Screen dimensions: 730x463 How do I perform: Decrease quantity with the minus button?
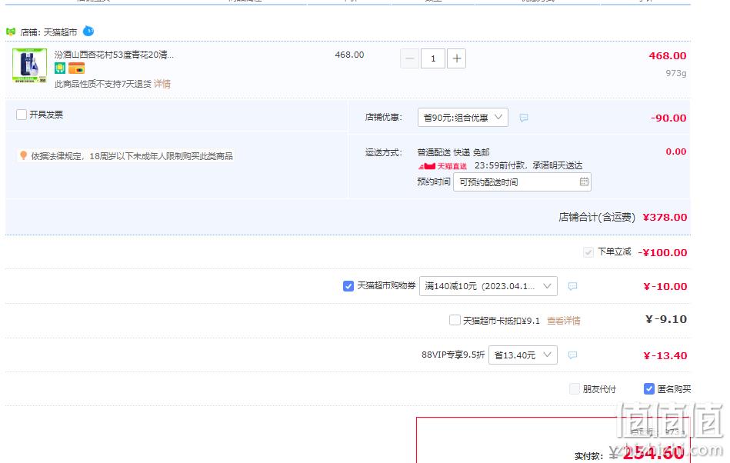click(x=410, y=58)
